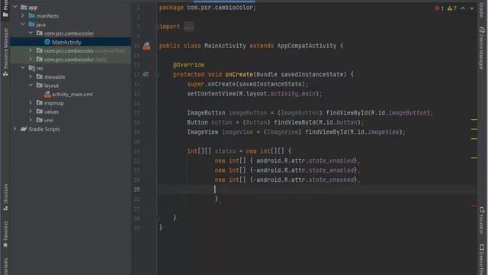Click the warnings count indicator

click(452, 8)
